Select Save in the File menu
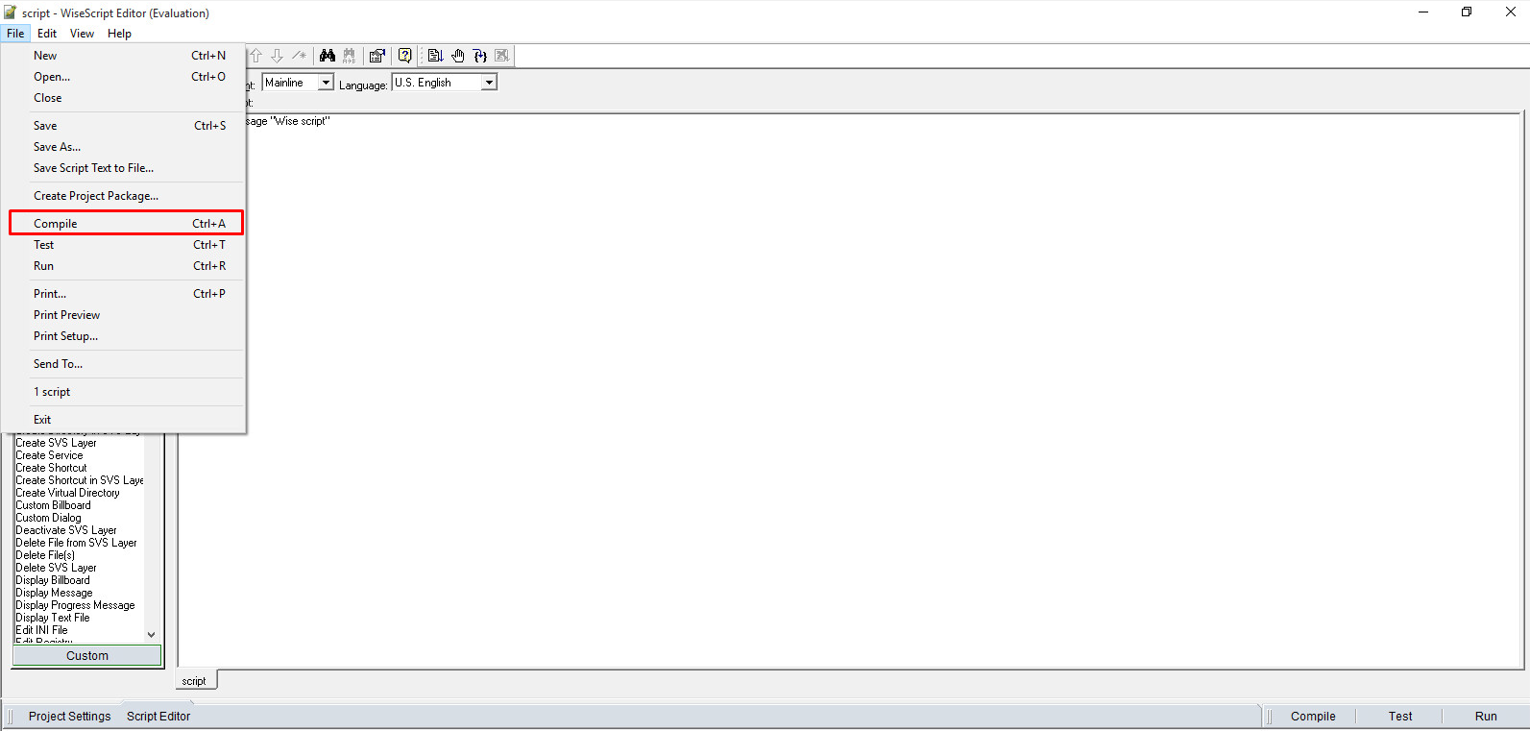This screenshot has width=1530, height=731. [125, 126]
